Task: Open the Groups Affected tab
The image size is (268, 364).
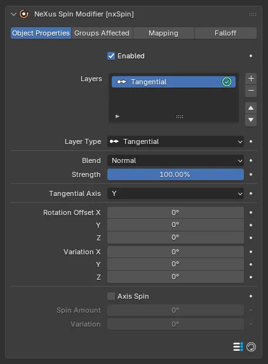Action: 102,33
